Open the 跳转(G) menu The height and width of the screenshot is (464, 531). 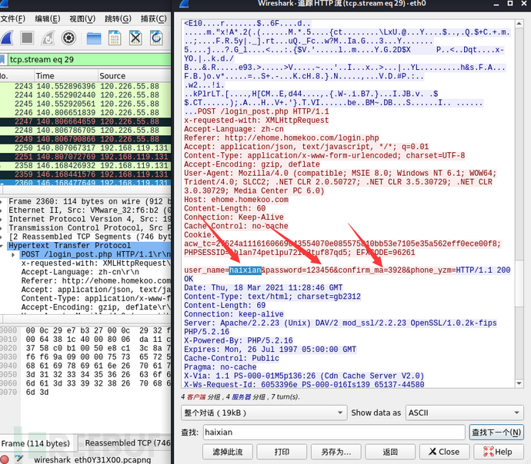coord(118,18)
